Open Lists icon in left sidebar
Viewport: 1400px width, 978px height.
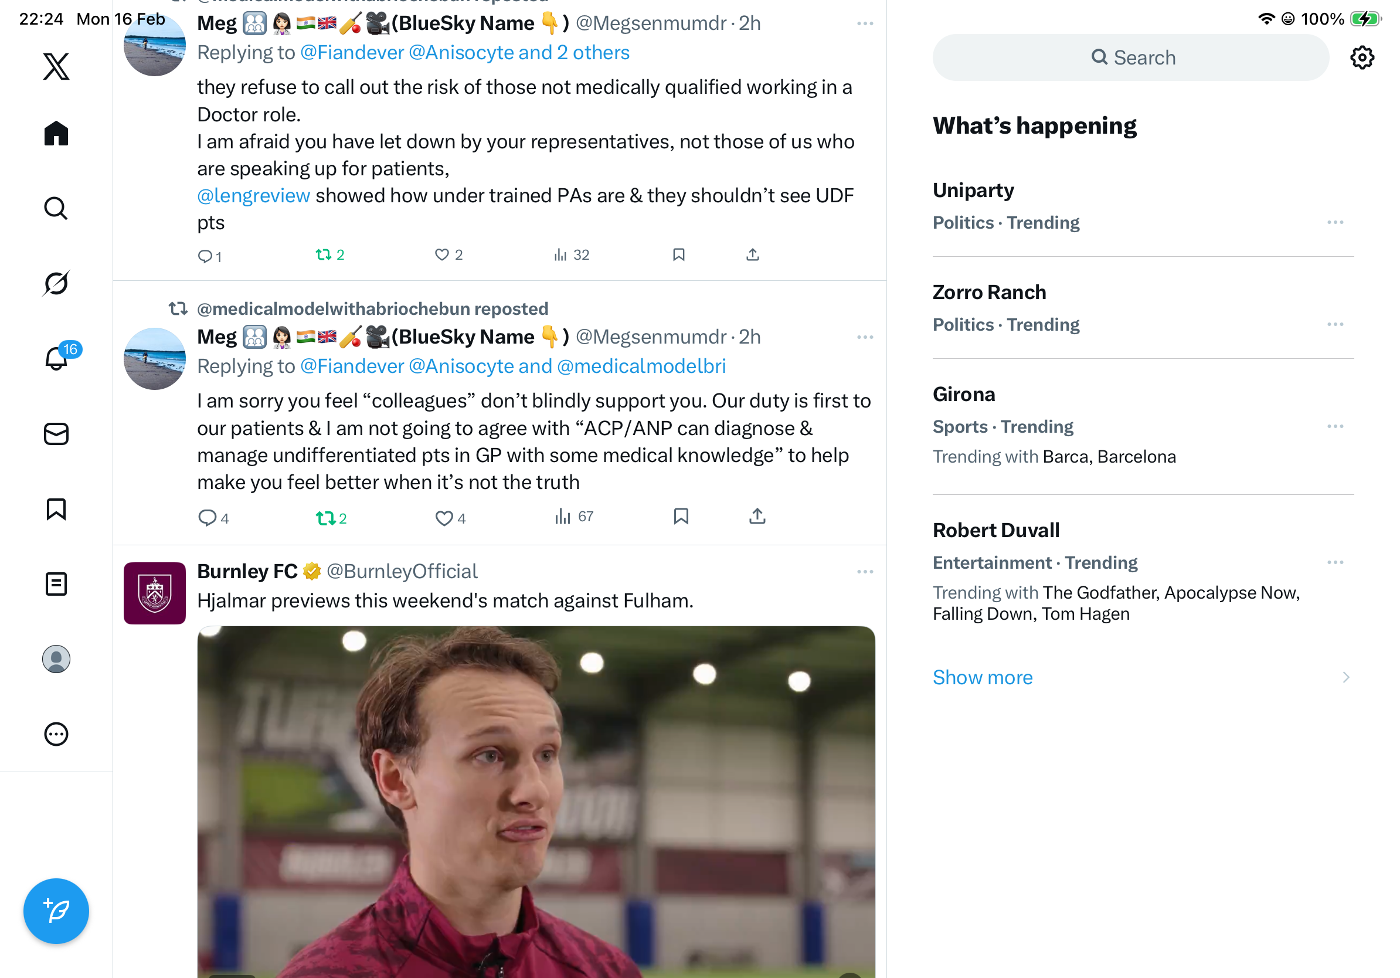click(x=56, y=584)
